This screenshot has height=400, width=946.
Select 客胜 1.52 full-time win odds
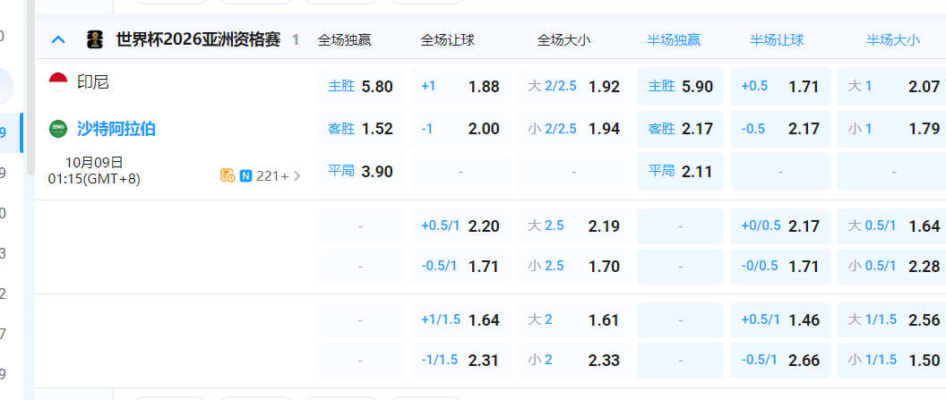[360, 129]
